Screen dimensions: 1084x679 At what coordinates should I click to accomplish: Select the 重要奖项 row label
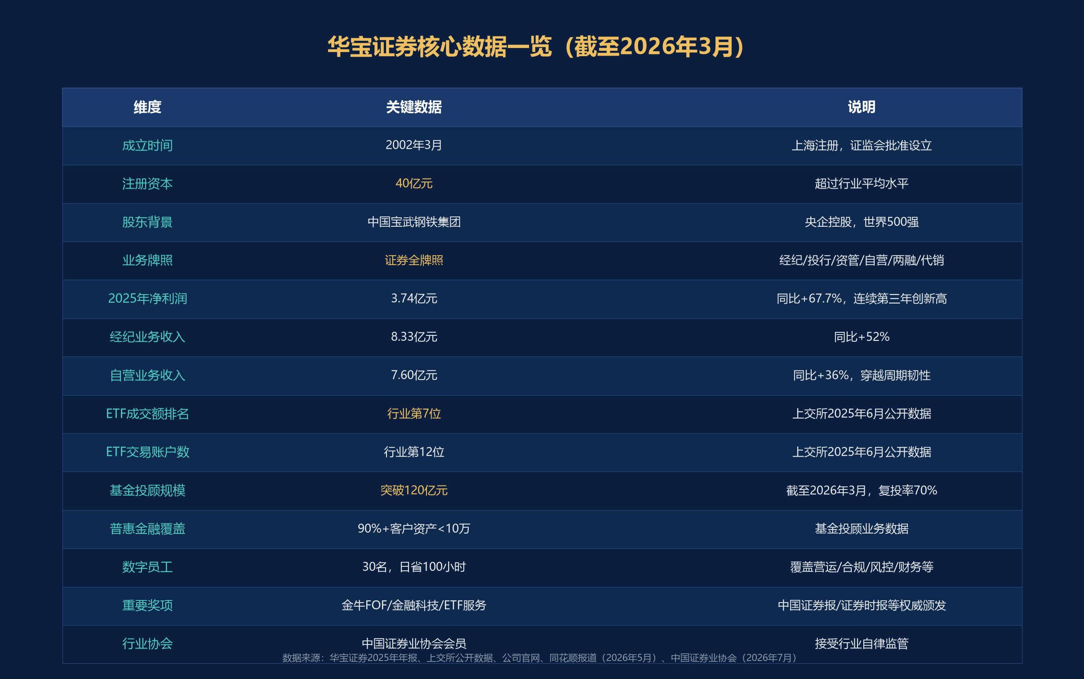point(147,605)
